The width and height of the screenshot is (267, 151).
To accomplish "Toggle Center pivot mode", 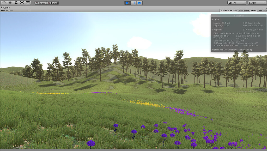I will (41, 3).
